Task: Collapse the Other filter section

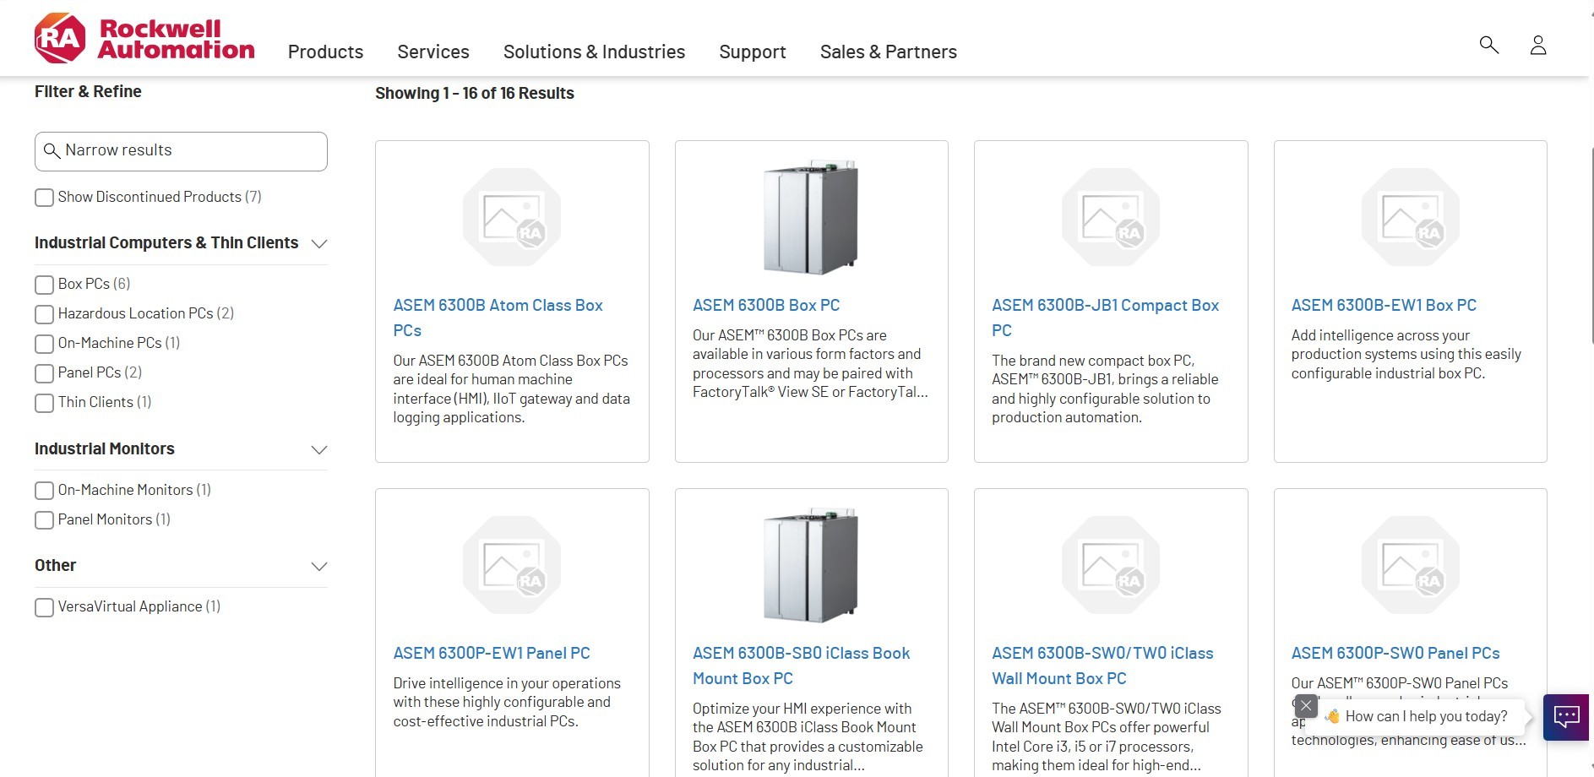Action: coord(318,566)
